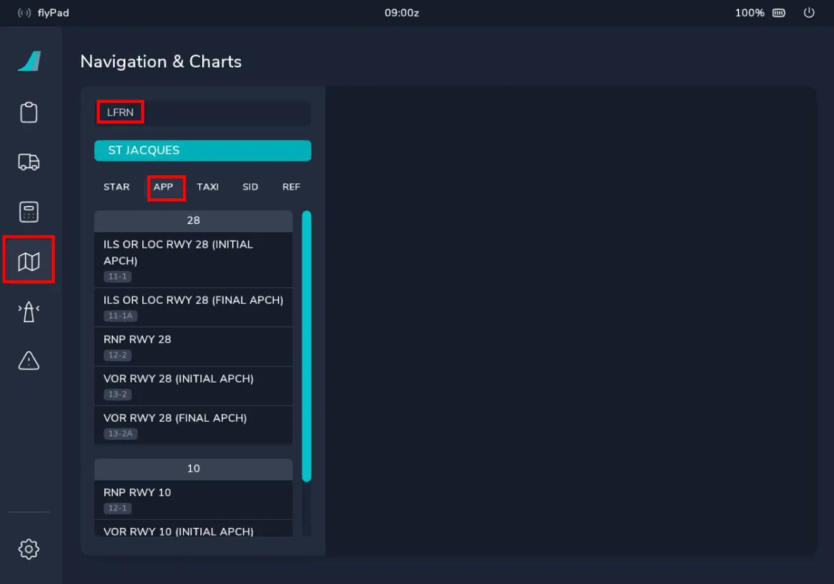Click the 12-2 chart index badge
834x584 pixels.
(118, 355)
